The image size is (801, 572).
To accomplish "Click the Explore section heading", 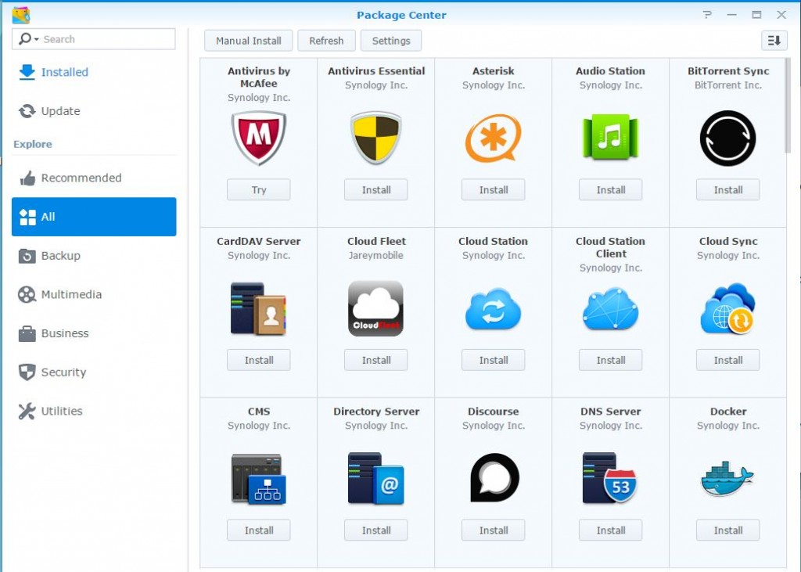I will tap(33, 144).
